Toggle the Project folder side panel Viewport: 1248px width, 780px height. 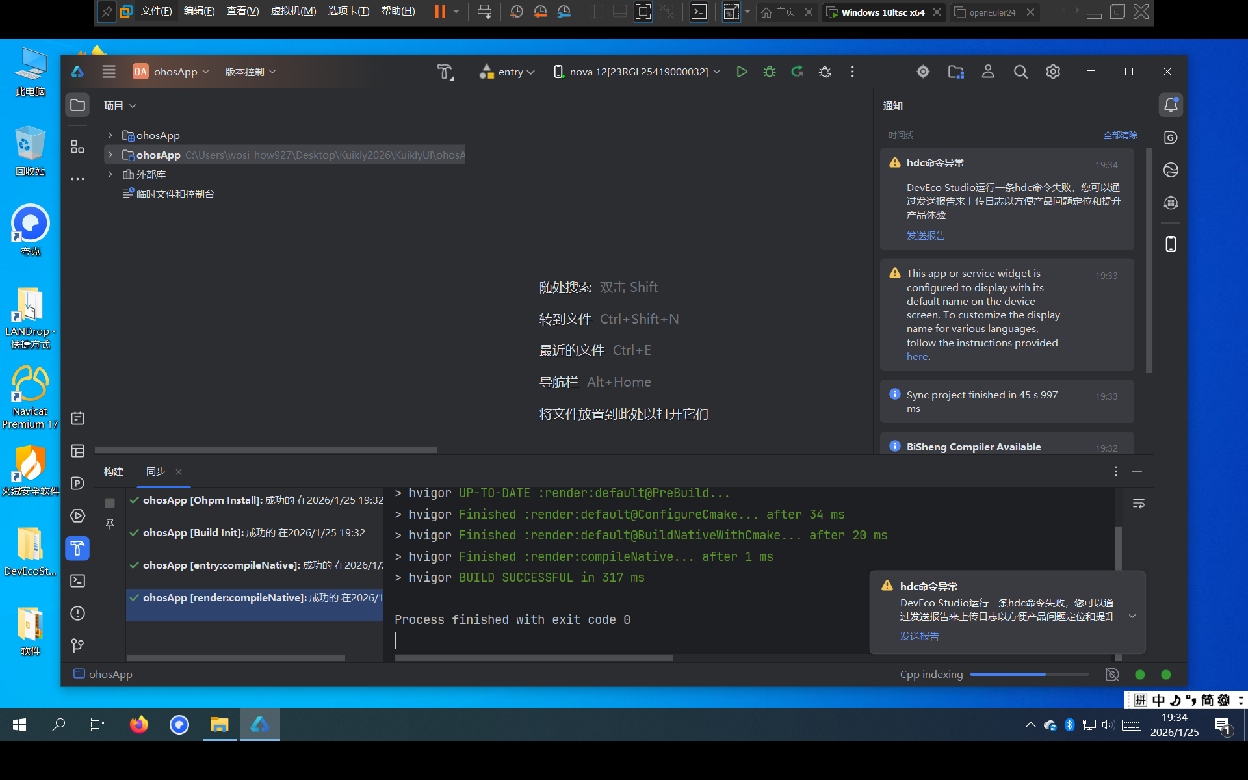point(77,105)
